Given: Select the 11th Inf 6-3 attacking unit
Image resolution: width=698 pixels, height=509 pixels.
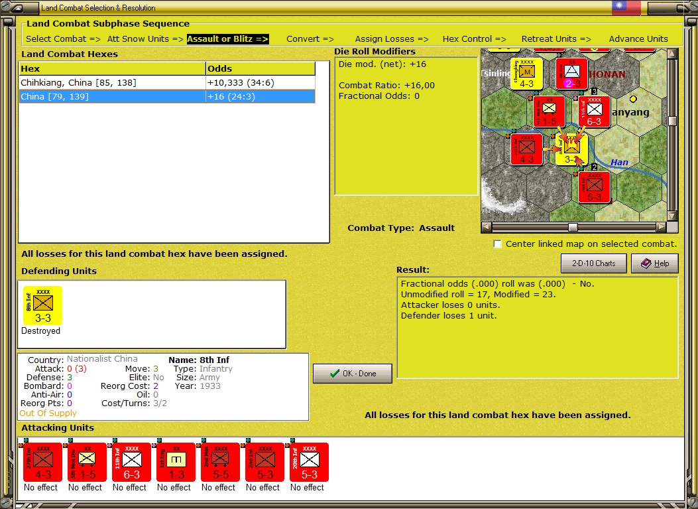Looking at the screenshot, I should click(131, 462).
